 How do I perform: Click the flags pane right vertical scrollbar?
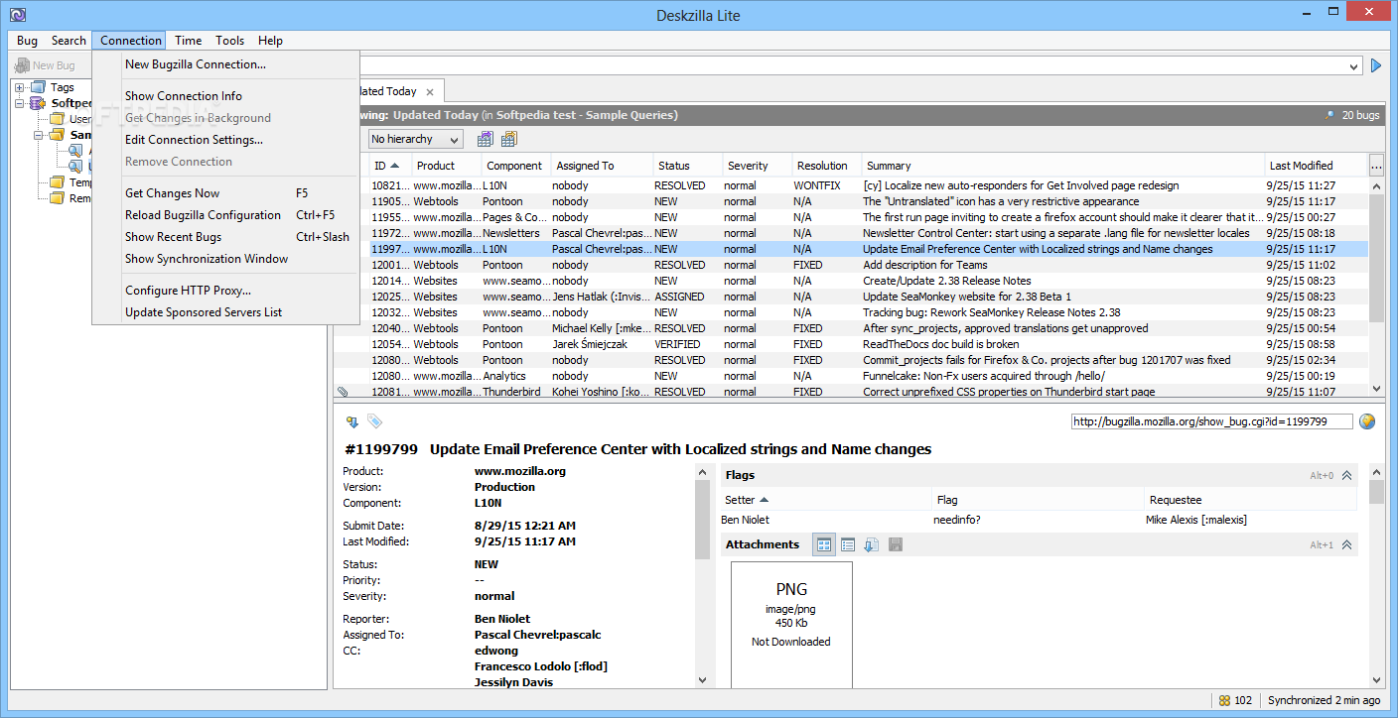coord(1376,576)
